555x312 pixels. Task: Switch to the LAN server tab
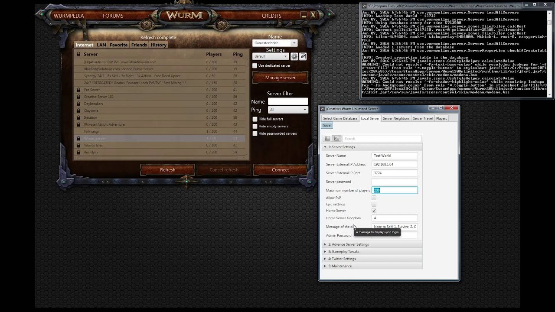[101, 45]
